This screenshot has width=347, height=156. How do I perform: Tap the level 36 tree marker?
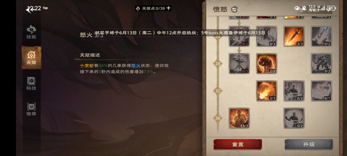point(218,118)
